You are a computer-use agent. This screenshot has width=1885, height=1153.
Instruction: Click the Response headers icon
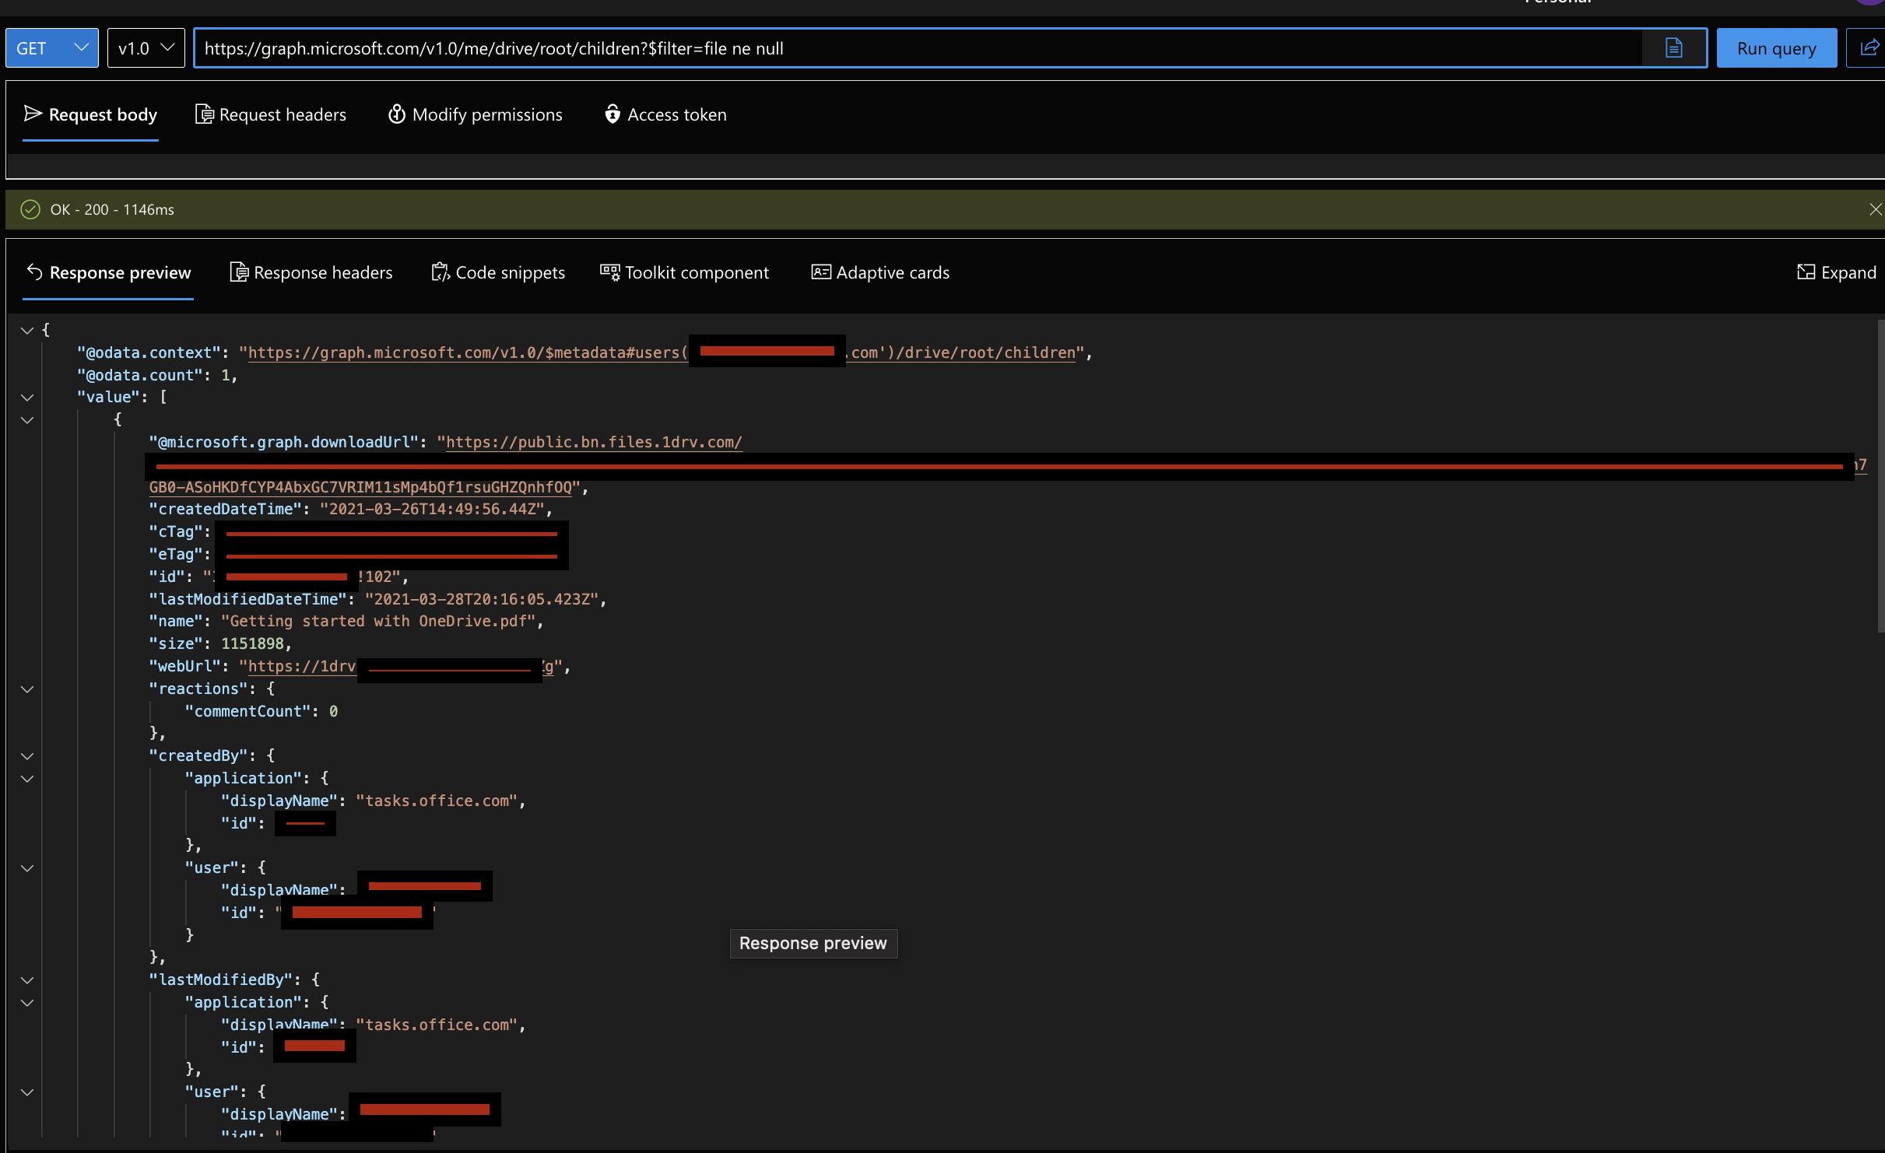click(239, 272)
